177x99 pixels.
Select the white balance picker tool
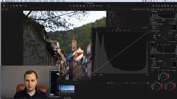click(x=97, y=6)
